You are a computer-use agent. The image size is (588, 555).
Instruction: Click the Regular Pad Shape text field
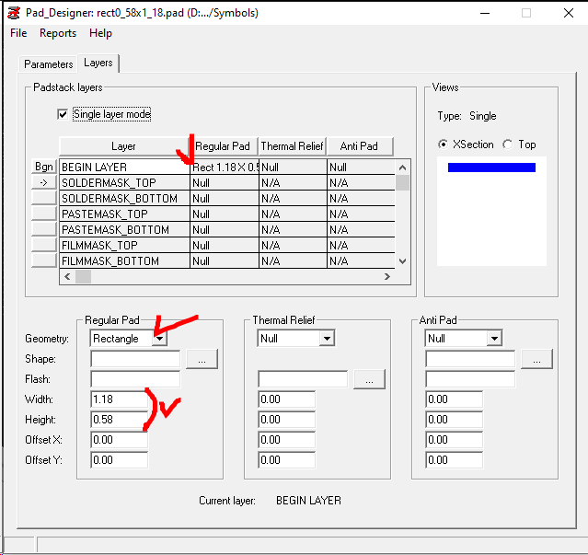(135, 359)
